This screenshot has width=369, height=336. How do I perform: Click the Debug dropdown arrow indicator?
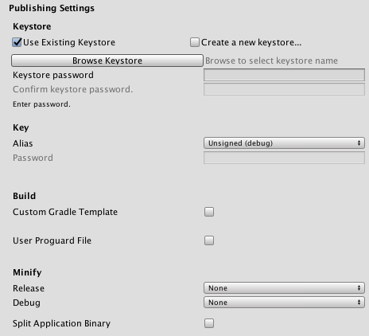pyautogui.click(x=359, y=303)
